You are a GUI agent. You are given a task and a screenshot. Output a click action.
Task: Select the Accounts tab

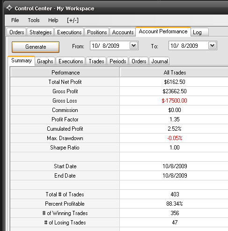[123, 32]
